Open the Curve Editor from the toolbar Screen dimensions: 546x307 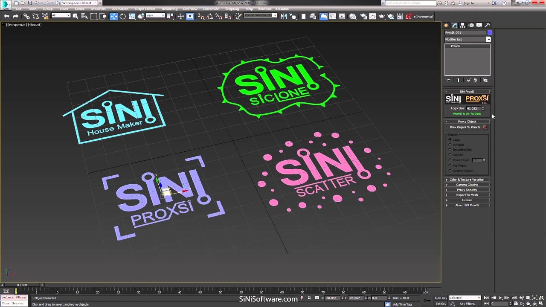(333, 16)
